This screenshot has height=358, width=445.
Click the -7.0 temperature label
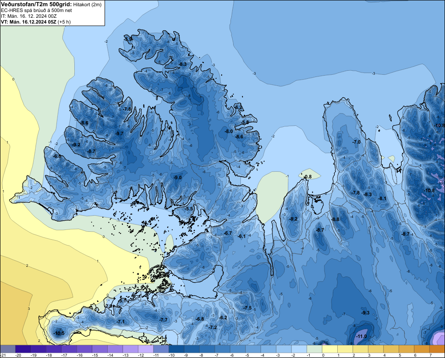coord(356,142)
